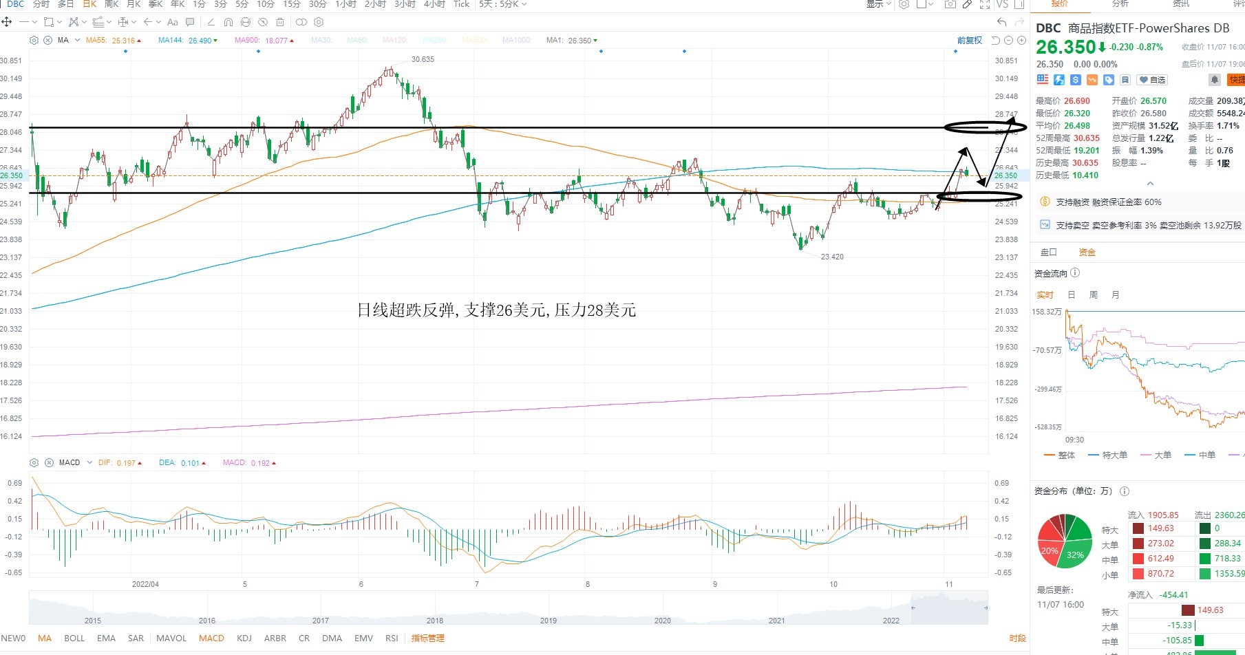Screen dimensions: 1245x655
Task: Delete drawings with the trash icon
Action: (280, 22)
